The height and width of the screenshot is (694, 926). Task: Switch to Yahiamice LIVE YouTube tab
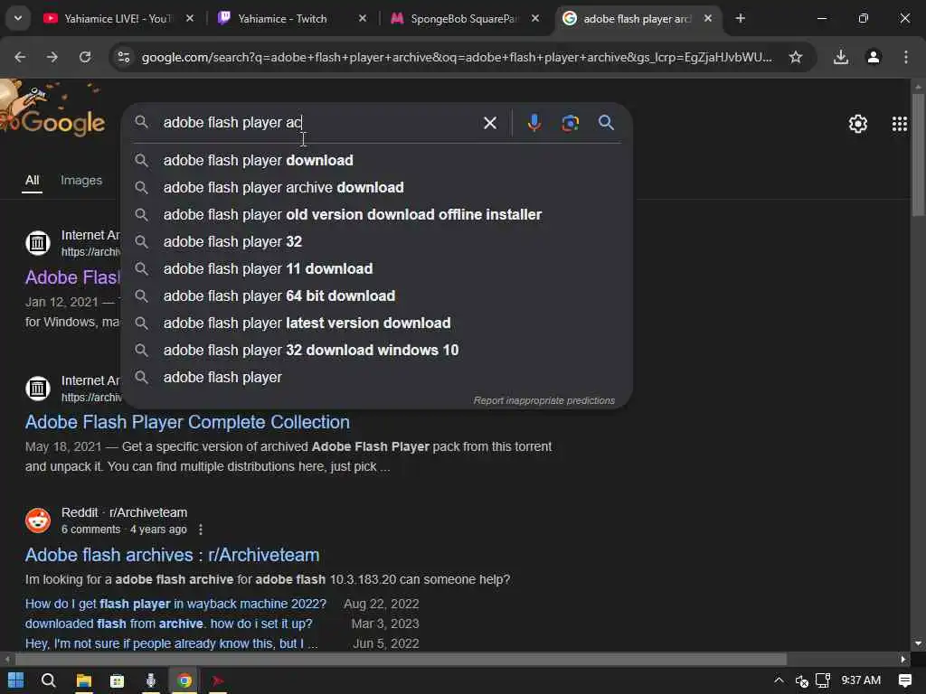[118, 18]
